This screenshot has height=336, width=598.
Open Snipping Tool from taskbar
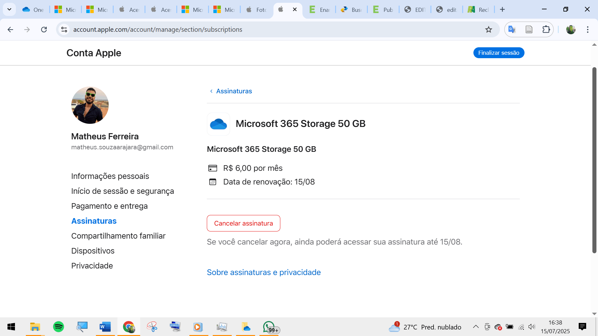tap(152, 327)
